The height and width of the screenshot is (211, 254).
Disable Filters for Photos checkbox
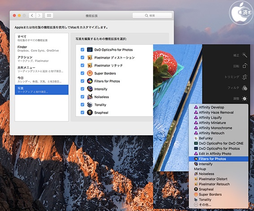pyautogui.click(x=82, y=81)
